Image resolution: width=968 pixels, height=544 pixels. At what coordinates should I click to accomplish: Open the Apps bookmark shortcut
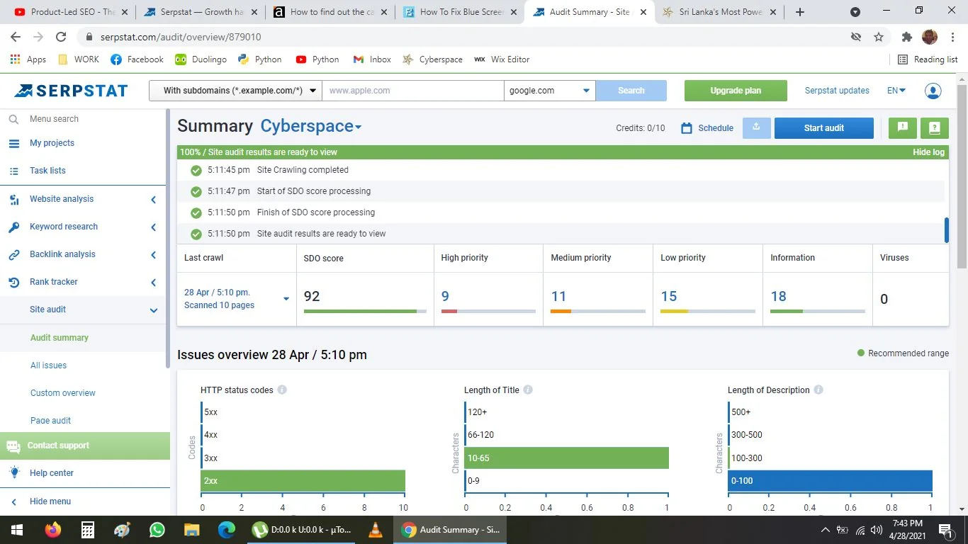tap(28, 59)
